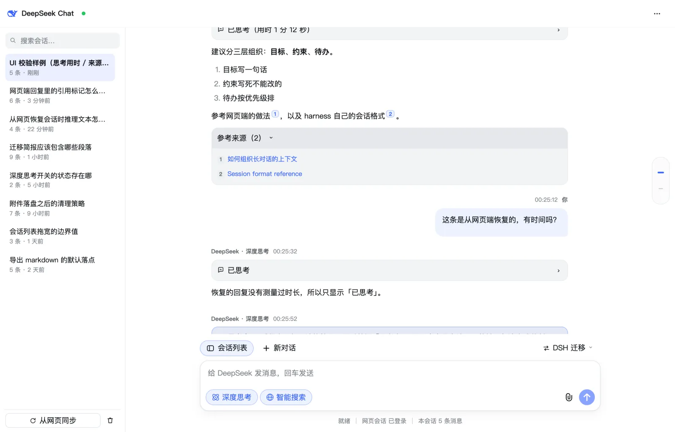
Task: Open conversation 导出 markdown 的默认落点
Action: [60, 264]
